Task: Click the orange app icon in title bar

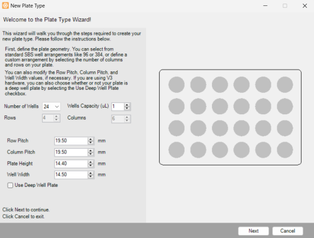Action: pyautogui.click(x=5, y=5)
